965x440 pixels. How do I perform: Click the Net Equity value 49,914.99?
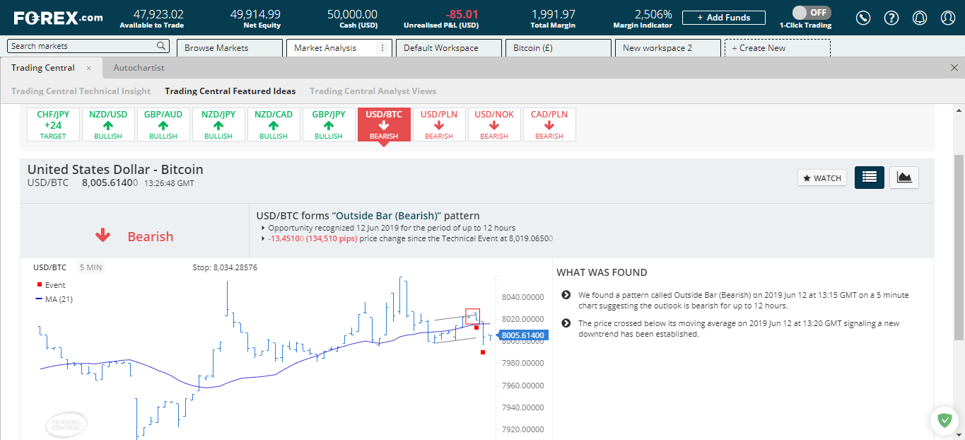point(255,14)
